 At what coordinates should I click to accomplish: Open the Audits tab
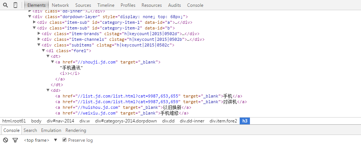tap(174, 5)
